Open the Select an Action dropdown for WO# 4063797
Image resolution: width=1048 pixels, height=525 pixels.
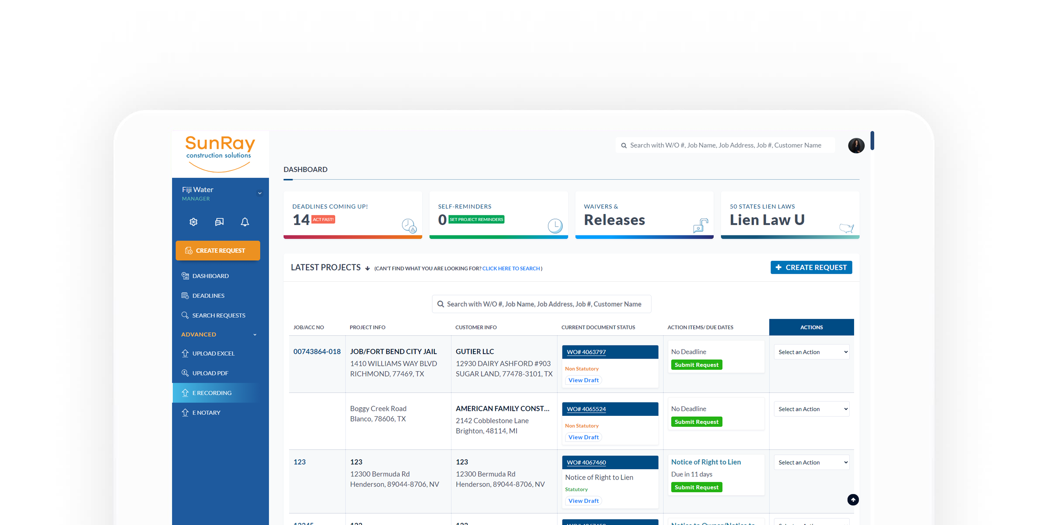(811, 352)
